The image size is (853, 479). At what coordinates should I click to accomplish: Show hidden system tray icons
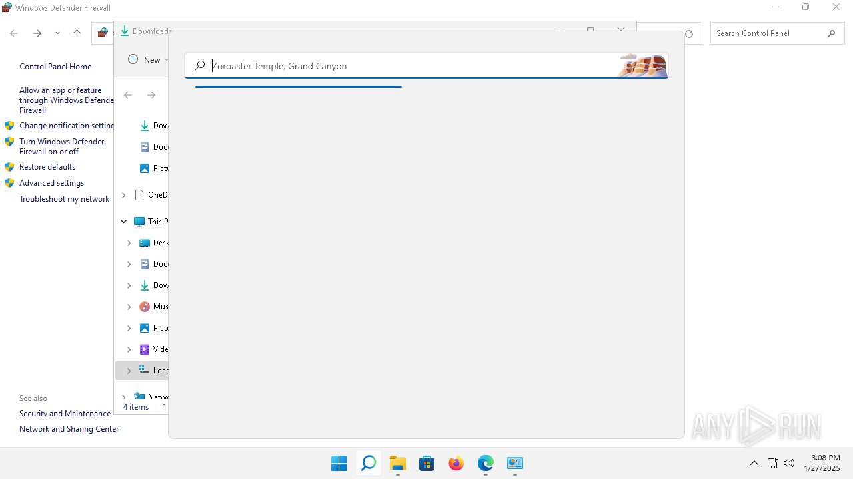pos(754,463)
